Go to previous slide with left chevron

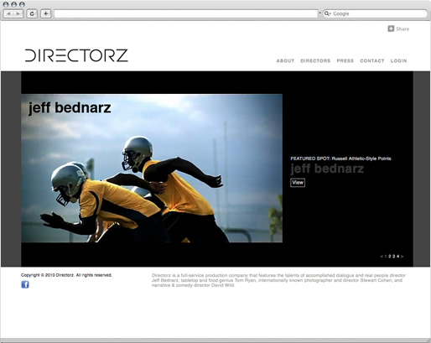pos(382,257)
